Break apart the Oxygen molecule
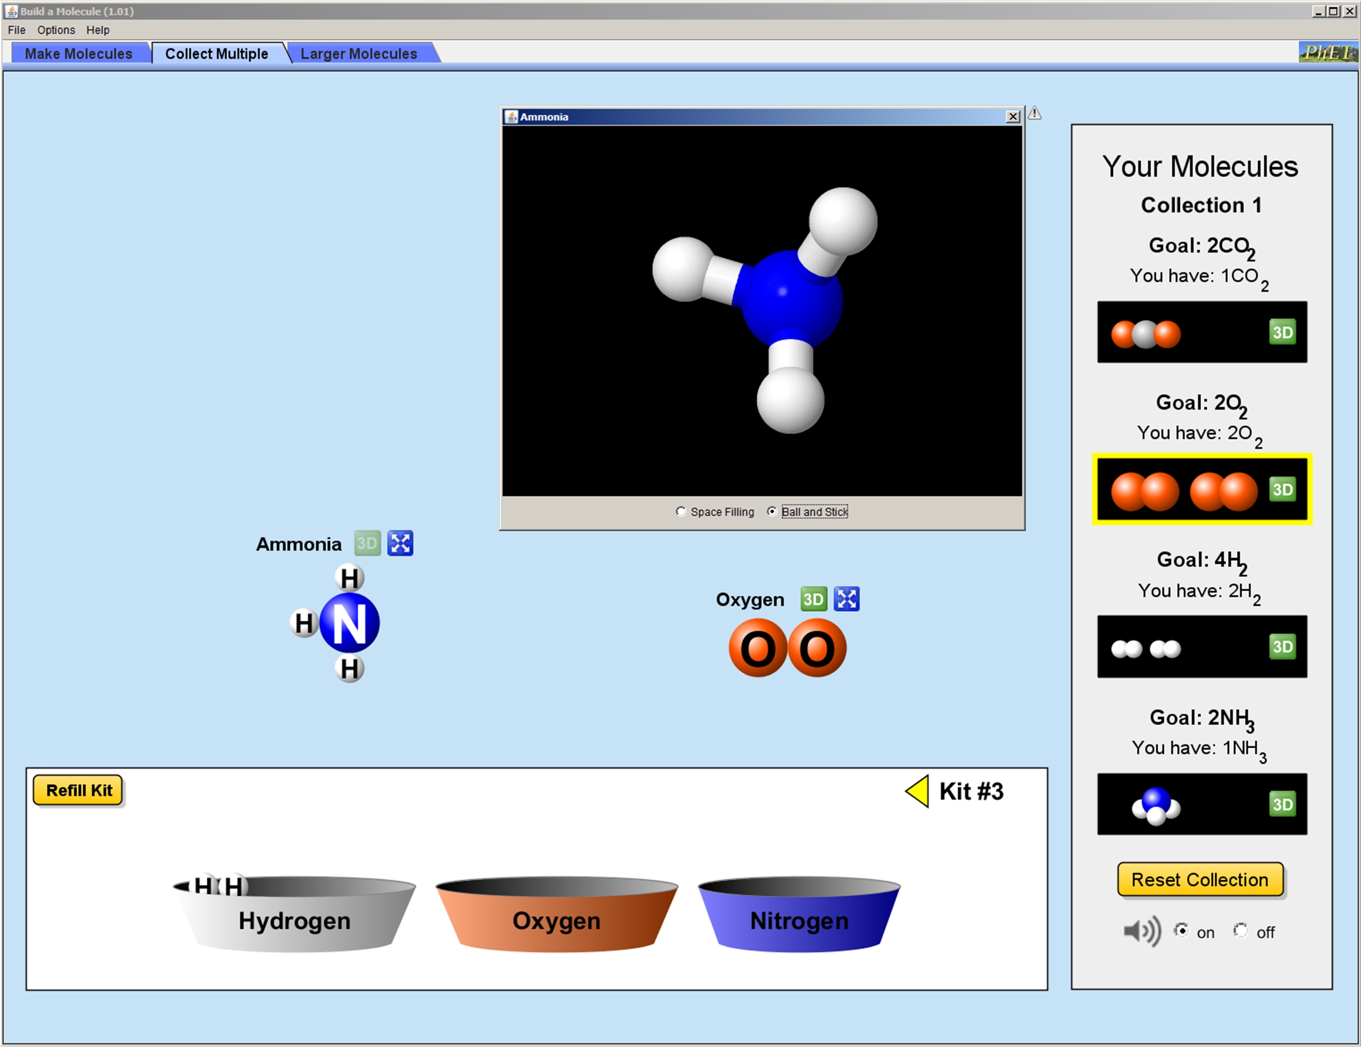The height and width of the screenshot is (1047, 1361). pyautogui.click(x=846, y=599)
